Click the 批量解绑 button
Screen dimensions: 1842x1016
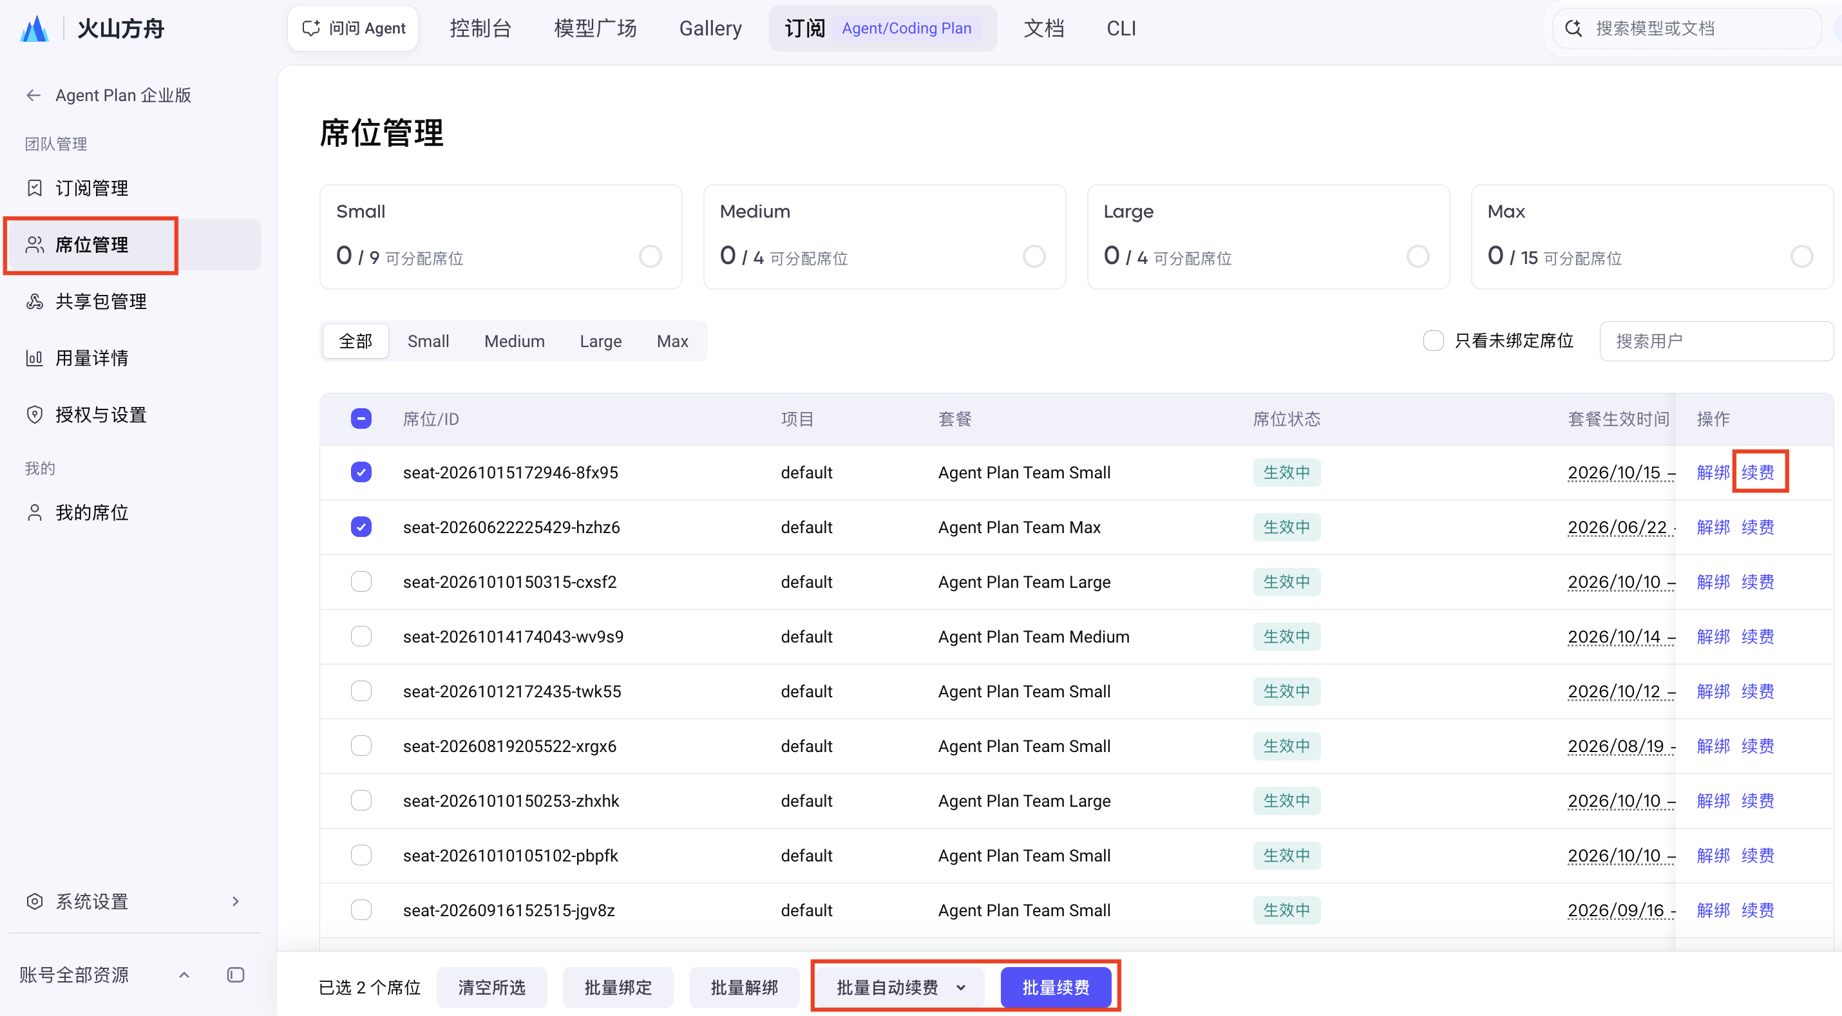tap(745, 988)
